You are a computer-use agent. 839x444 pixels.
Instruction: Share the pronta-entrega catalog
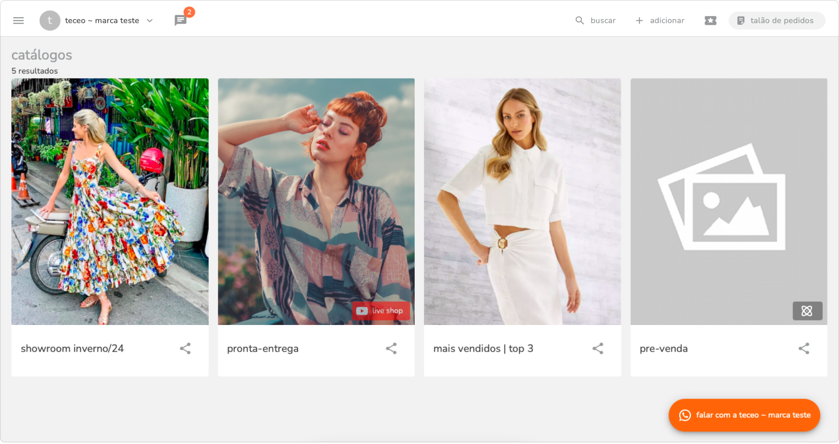(x=391, y=348)
